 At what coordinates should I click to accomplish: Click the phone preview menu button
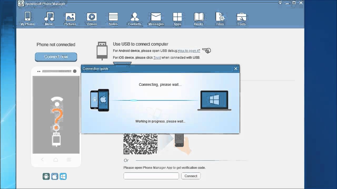(x=69, y=159)
